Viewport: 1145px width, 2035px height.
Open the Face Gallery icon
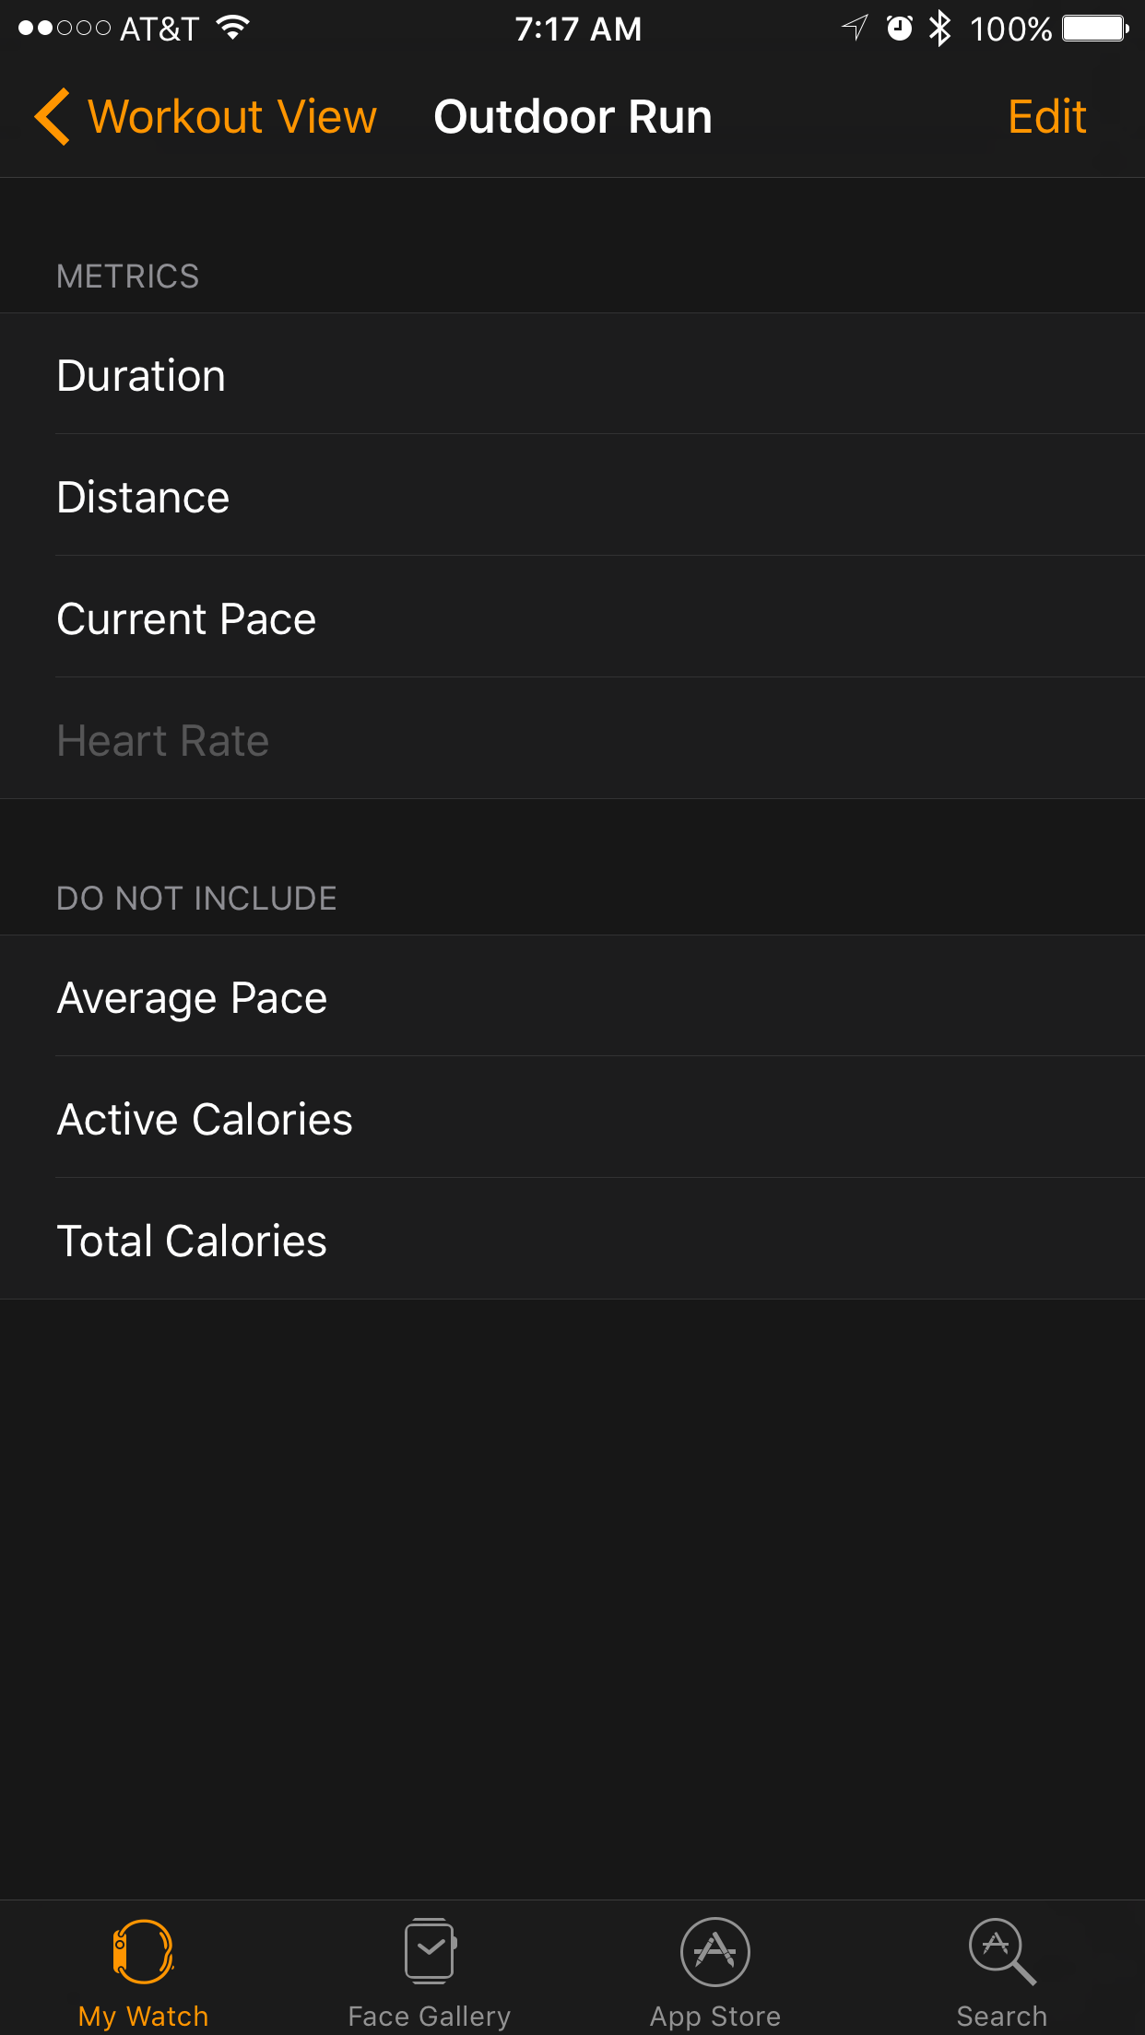[x=430, y=1951]
